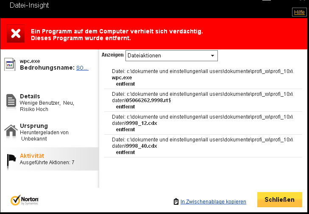This screenshot has width=309, height=214.
Task: Click the clipboard icon next to copy link
Action: pos(176,202)
